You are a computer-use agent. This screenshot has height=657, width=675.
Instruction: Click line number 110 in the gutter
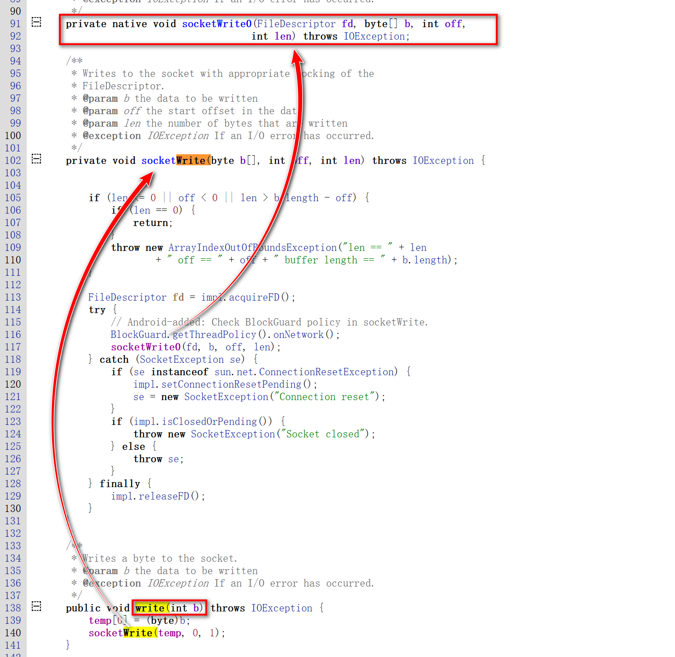(13, 260)
